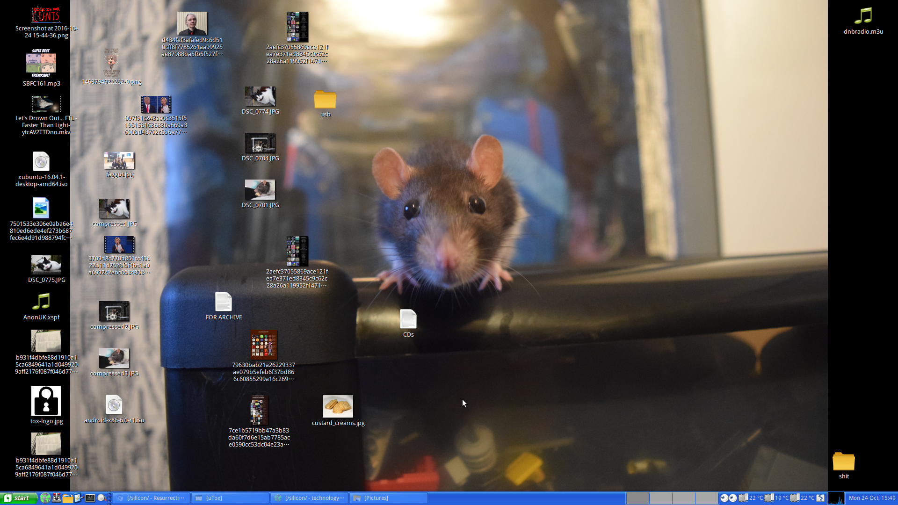Open the start menu
This screenshot has width=898, height=505.
pos(18,498)
